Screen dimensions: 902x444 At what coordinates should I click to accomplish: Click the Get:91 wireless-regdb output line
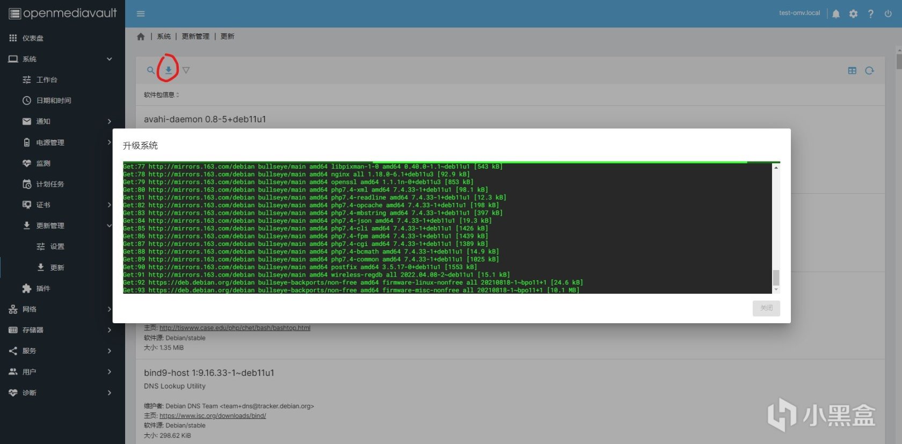(x=316, y=275)
